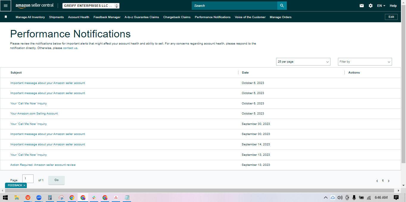Open Shipments menu item
The height and width of the screenshot is (202, 406).
[x=56, y=17]
